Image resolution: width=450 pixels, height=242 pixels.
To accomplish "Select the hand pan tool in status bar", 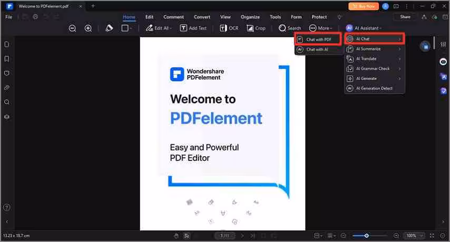I will click(x=176, y=236).
